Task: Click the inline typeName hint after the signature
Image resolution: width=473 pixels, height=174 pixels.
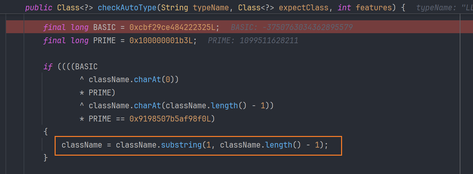Action: pos(445,7)
